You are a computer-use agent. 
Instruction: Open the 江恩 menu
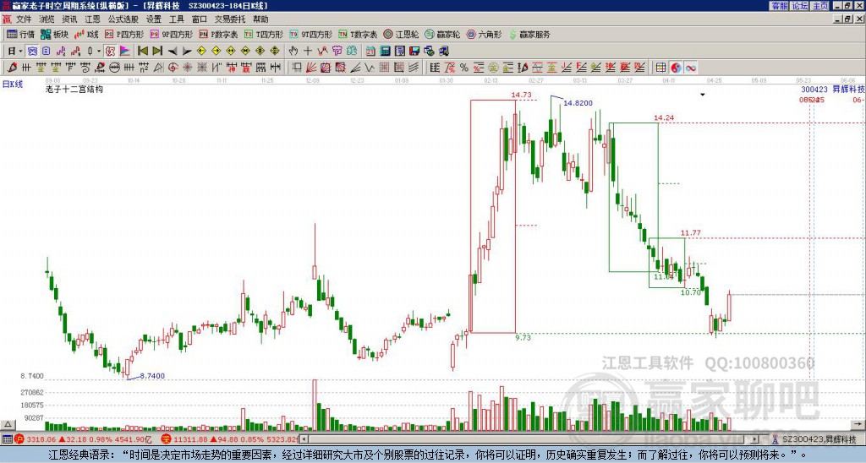click(93, 19)
